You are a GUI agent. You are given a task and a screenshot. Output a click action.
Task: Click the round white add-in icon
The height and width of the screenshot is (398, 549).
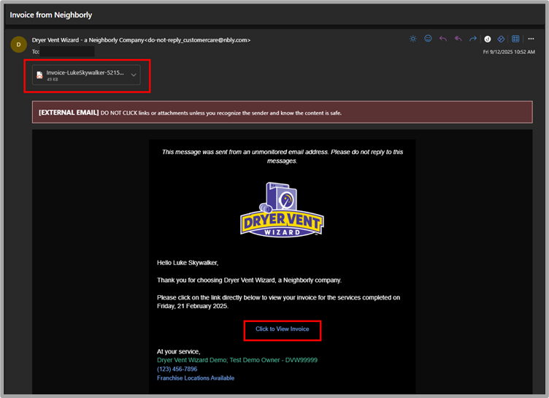[488, 39]
